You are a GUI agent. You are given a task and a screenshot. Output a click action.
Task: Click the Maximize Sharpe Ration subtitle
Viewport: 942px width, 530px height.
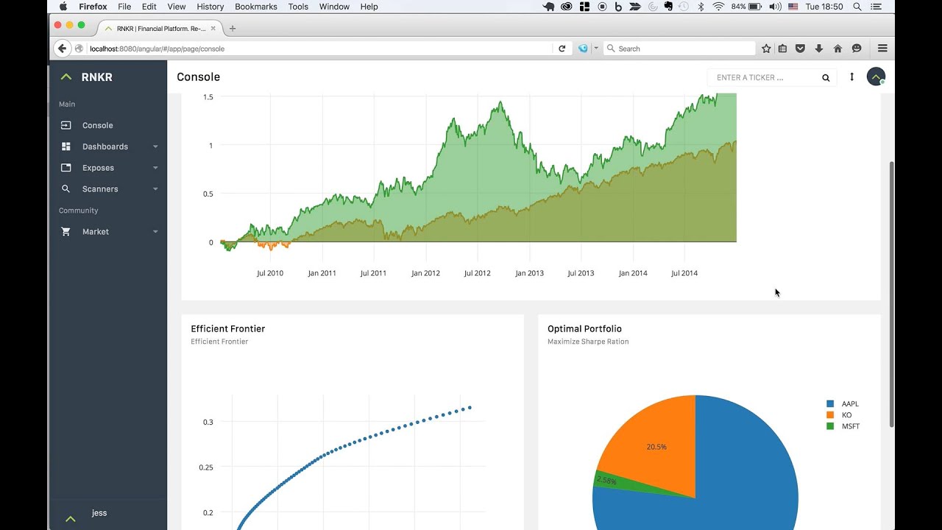[588, 342]
